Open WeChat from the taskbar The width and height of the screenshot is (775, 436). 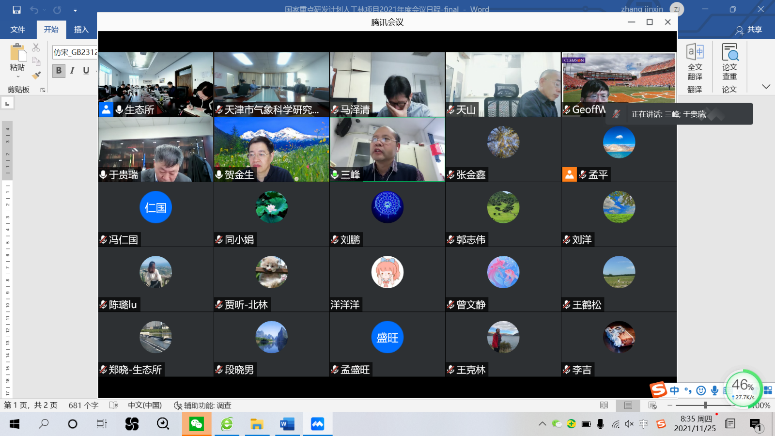coord(196,424)
